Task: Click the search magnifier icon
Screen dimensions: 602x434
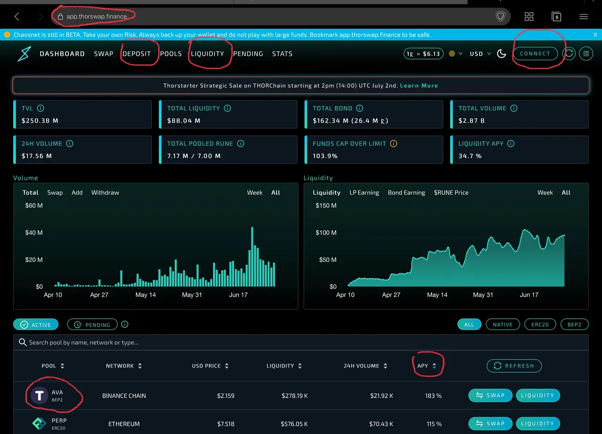Action: tap(23, 342)
